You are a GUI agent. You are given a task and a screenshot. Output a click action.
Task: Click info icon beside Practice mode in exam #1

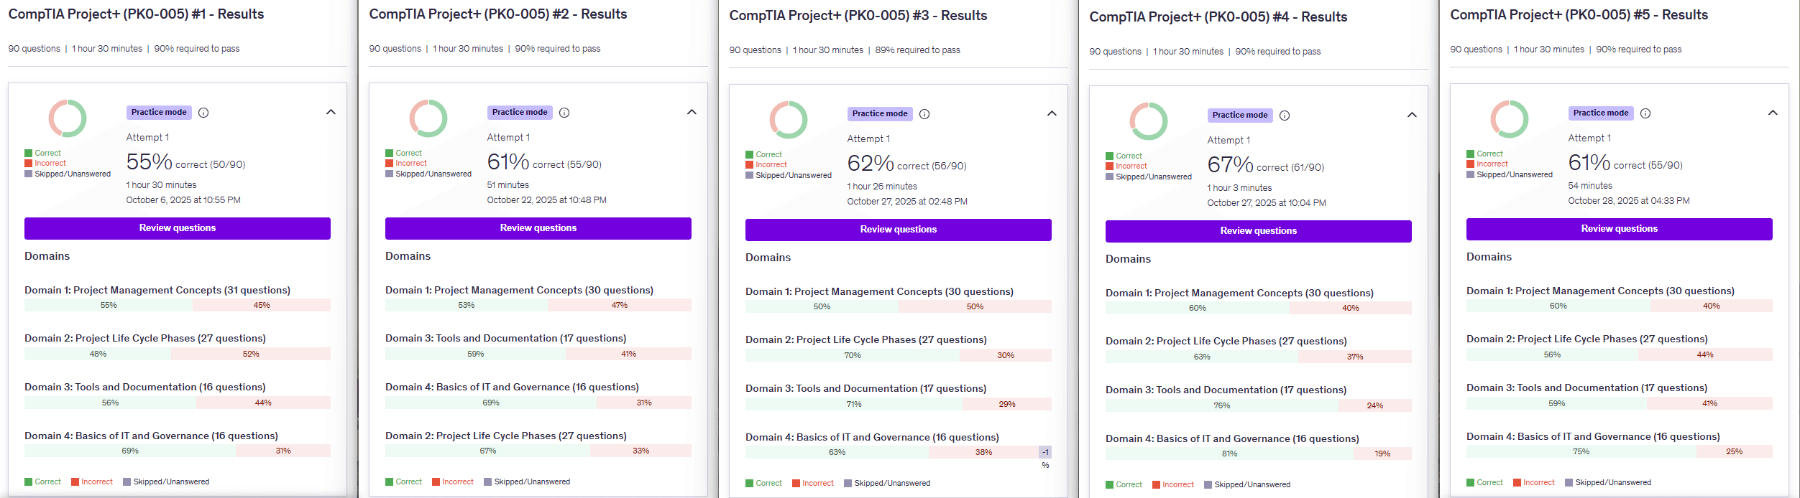point(203,113)
